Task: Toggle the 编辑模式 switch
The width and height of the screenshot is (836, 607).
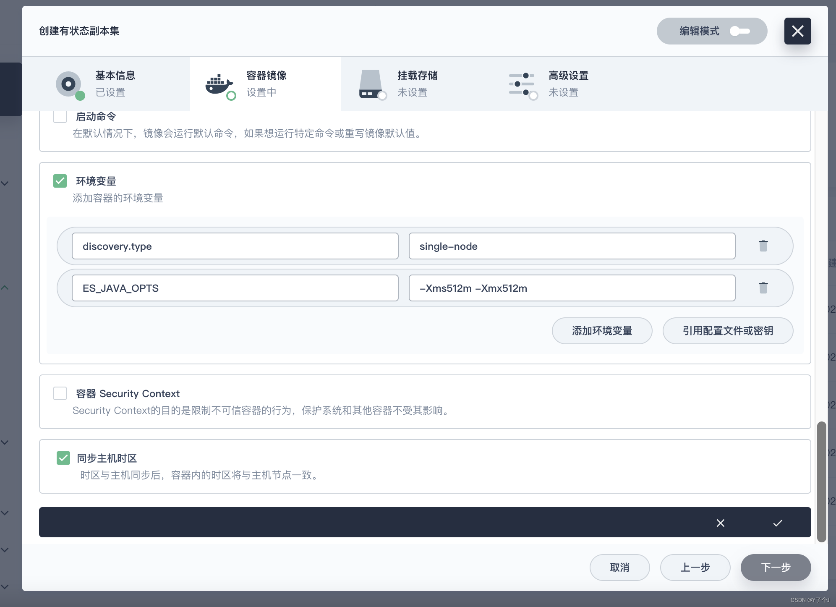Action: [x=740, y=31]
